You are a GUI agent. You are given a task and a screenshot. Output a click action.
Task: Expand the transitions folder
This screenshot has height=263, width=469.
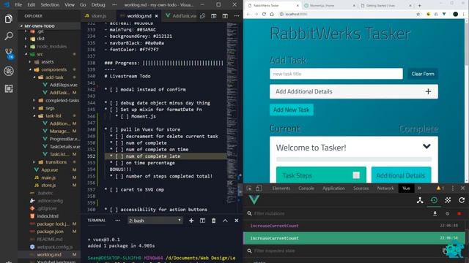56,162
